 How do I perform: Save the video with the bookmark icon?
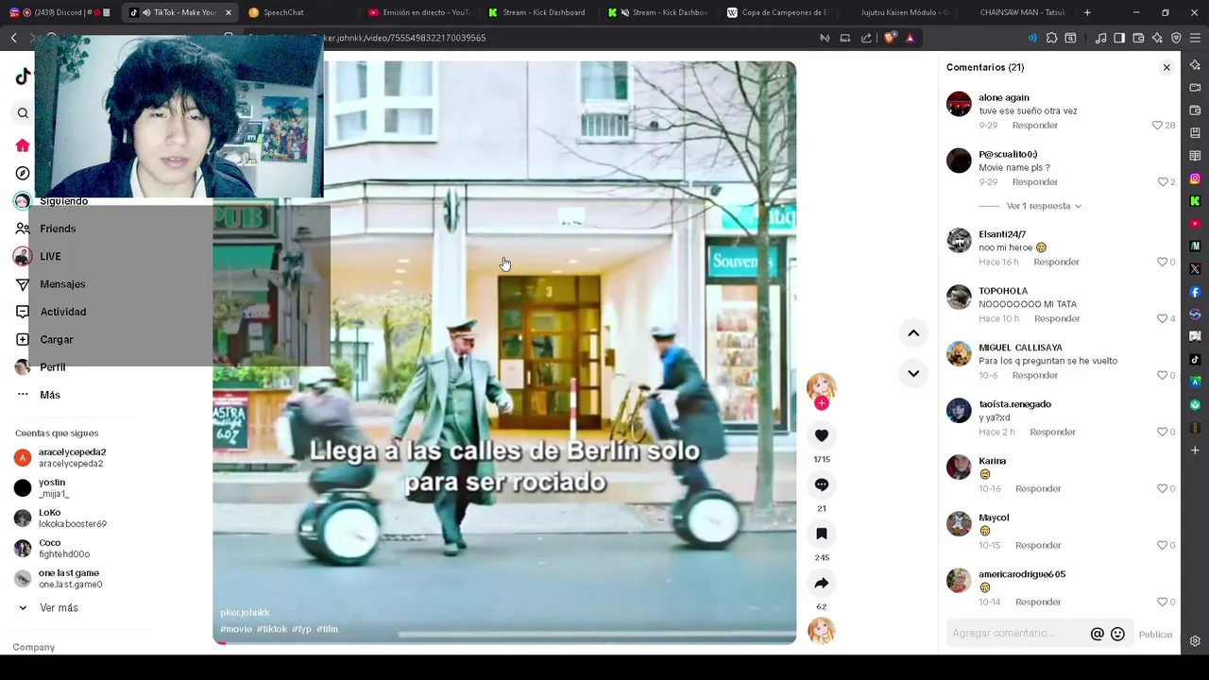(822, 534)
